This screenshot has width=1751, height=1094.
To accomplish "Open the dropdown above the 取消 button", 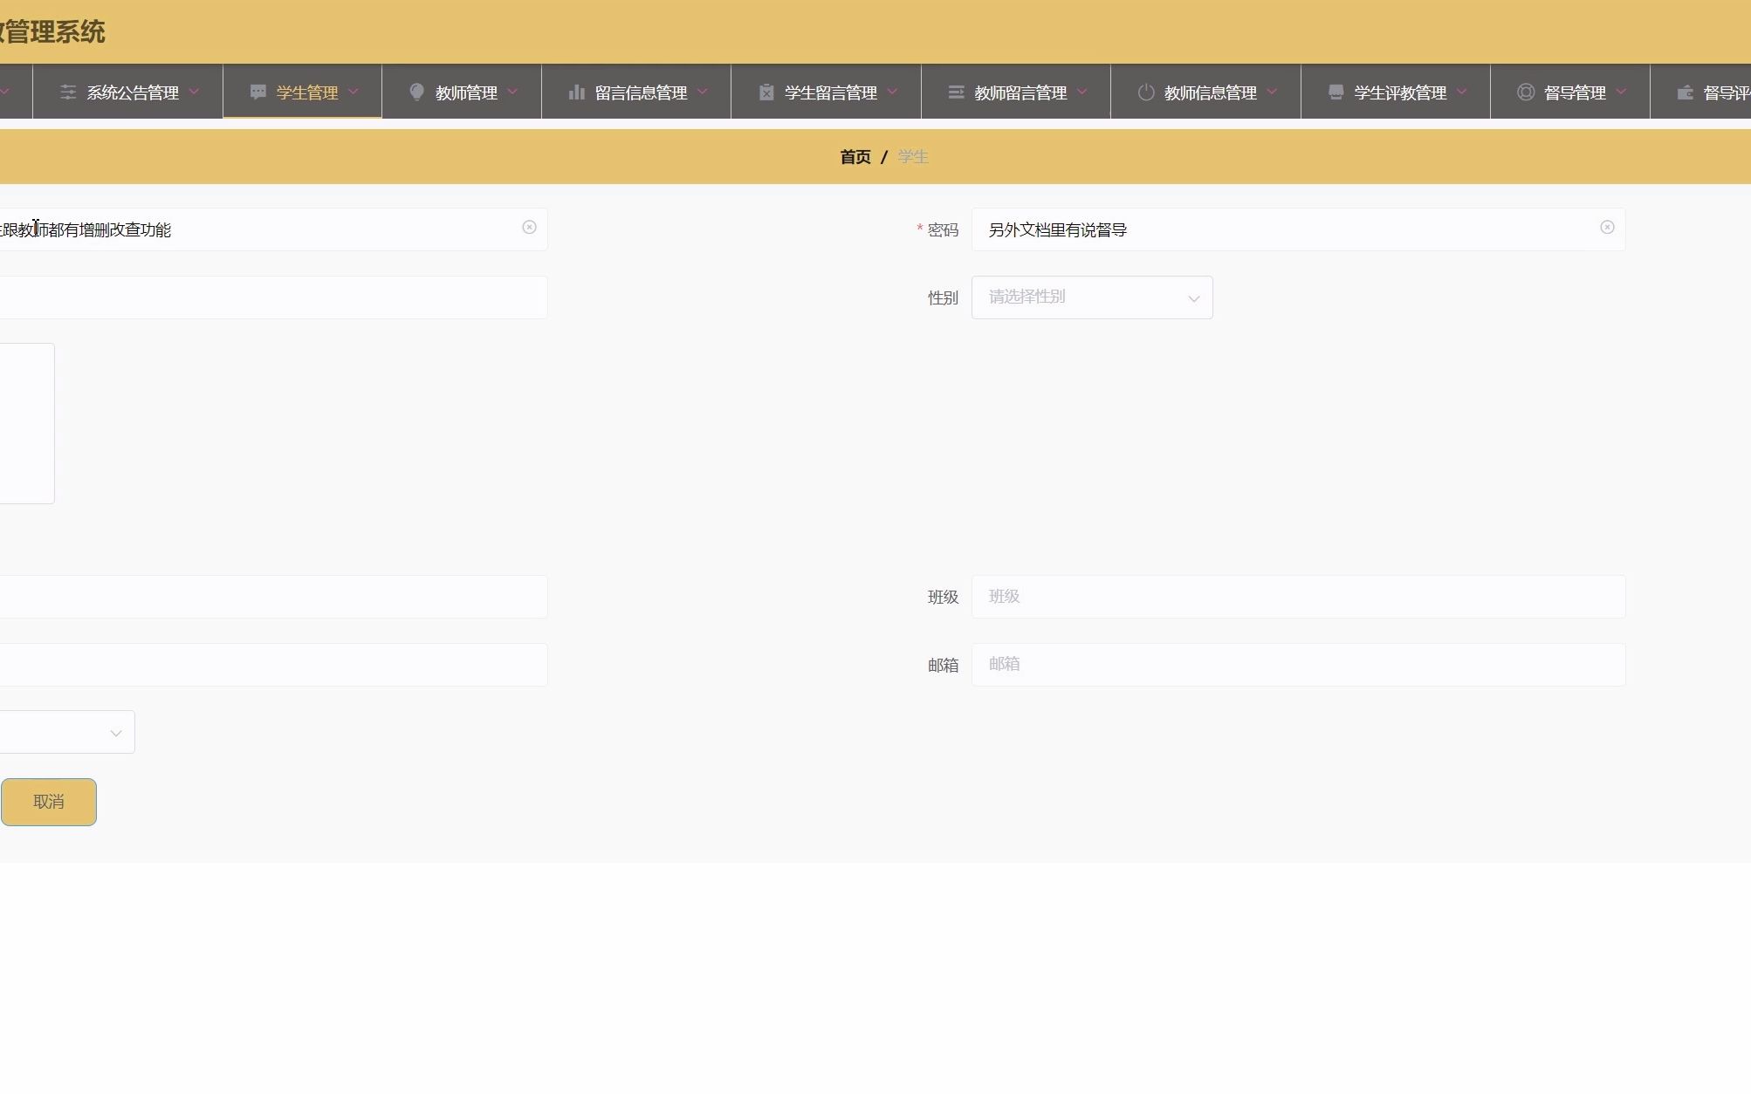I will [x=67, y=732].
